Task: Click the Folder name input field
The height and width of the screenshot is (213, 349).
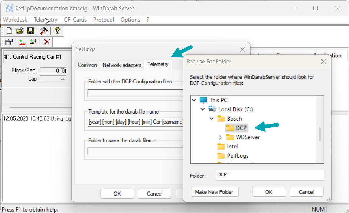Action: coord(270,175)
